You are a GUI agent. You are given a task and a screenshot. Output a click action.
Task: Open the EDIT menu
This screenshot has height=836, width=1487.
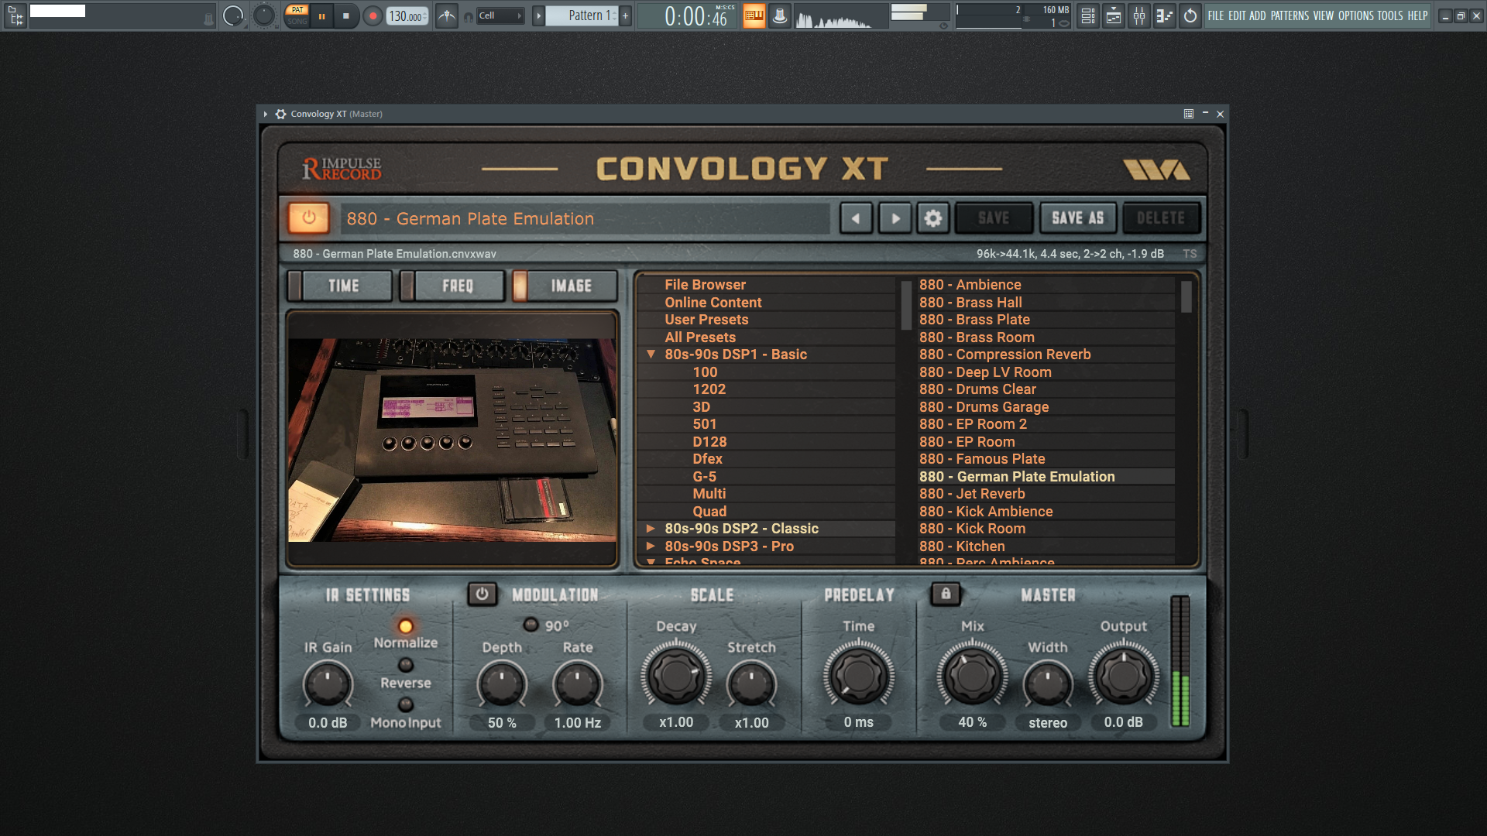click(x=1237, y=15)
